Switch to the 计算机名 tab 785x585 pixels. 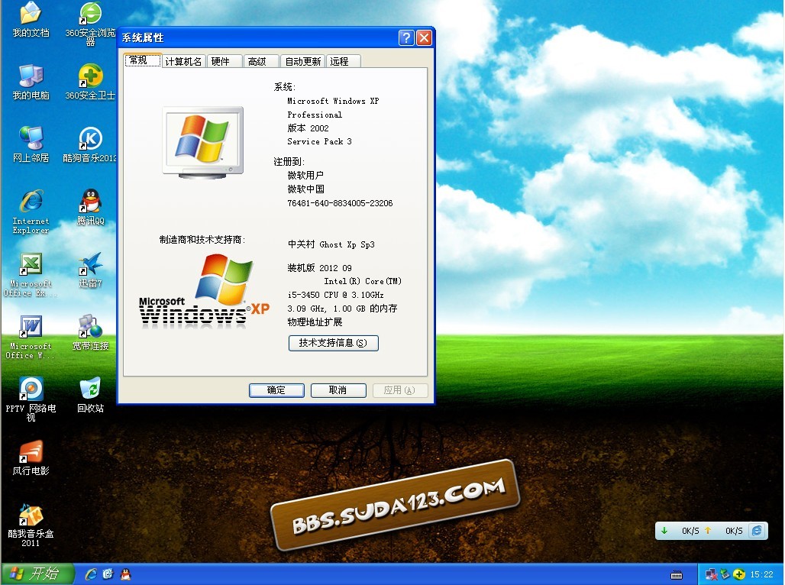(184, 61)
